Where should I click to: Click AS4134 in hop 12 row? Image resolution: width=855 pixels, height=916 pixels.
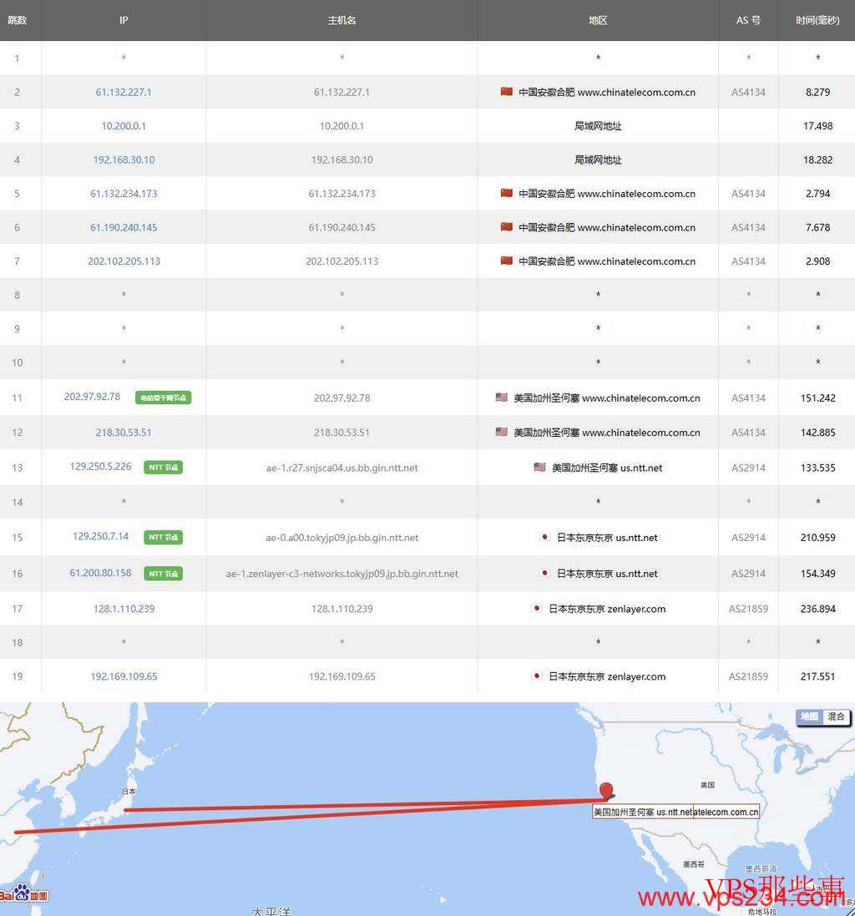coord(748,433)
